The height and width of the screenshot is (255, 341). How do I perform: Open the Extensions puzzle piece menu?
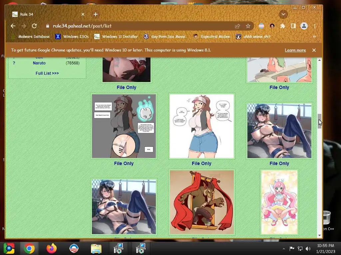pos(282,26)
